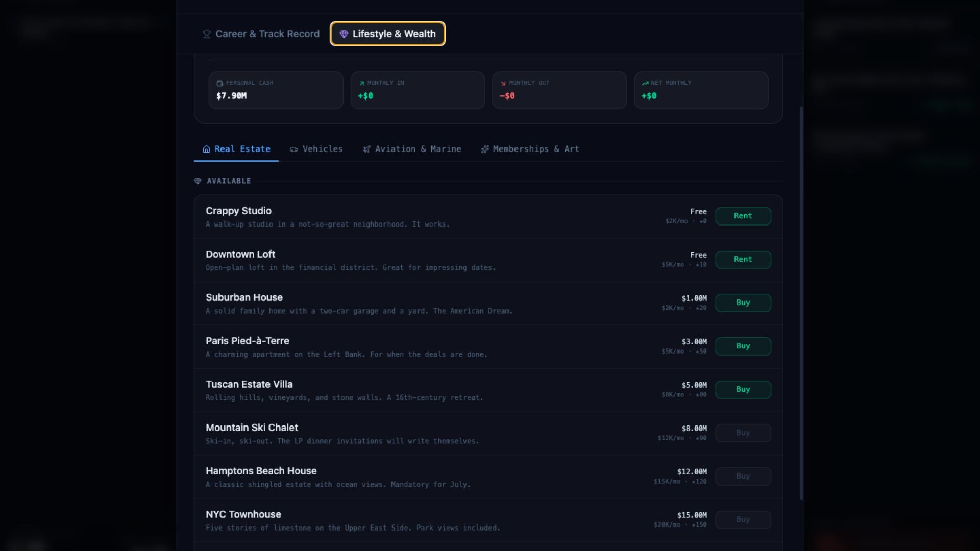Buy the Tuscan Estate Villa
The height and width of the screenshot is (551, 980).
tap(743, 390)
